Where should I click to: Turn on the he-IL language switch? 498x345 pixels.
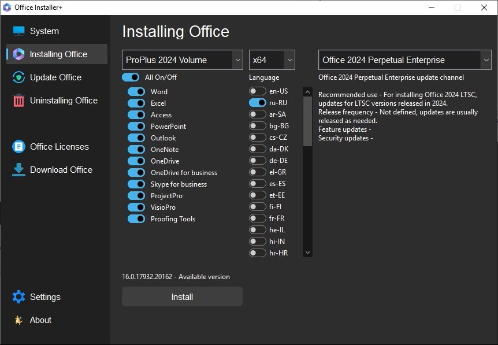click(x=258, y=229)
